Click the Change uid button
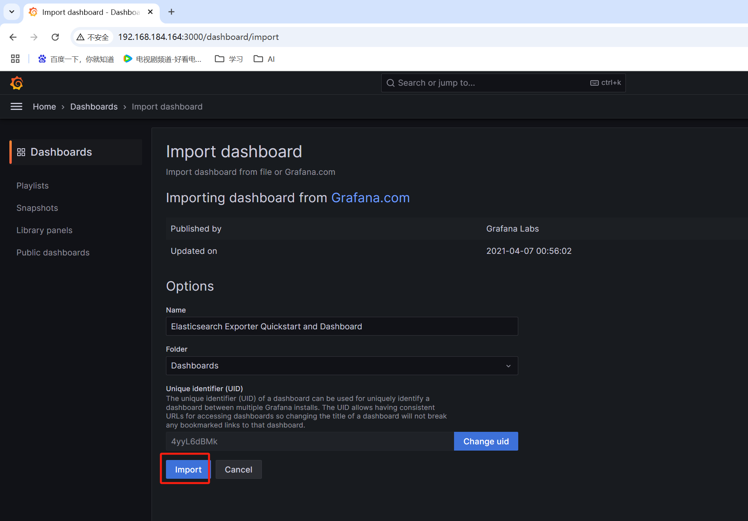Screen dimensions: 748x521 [x=486, y=442]
